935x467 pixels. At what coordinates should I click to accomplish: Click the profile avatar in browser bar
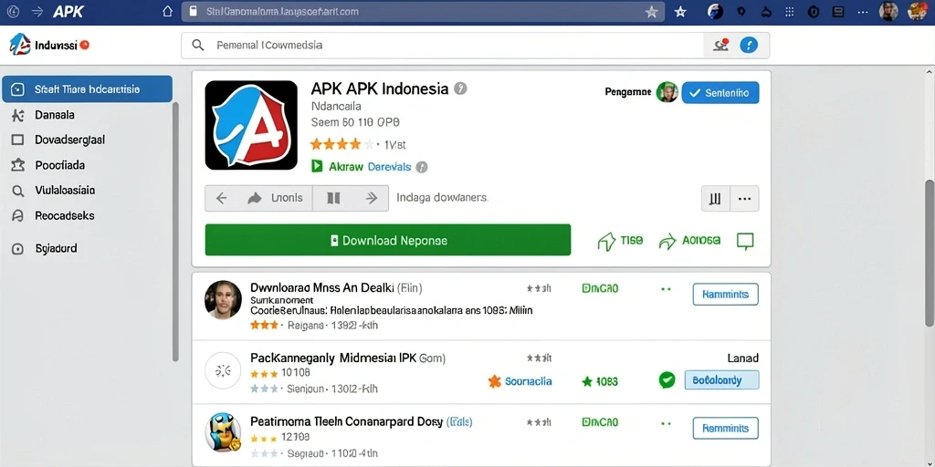tap(888, 11)
